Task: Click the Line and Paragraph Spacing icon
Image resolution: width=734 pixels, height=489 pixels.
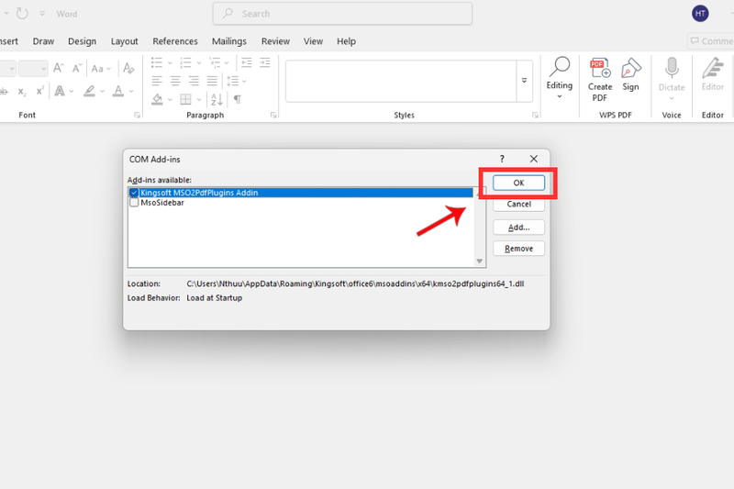Action: tap(233, 81)
